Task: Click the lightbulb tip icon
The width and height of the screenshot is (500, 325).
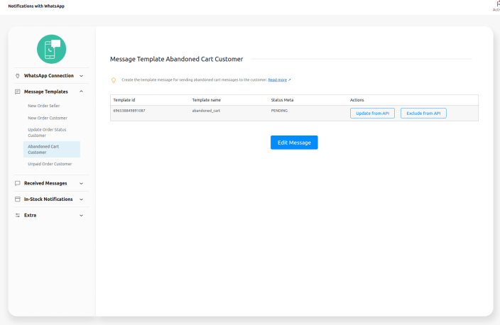Action: click(x=114, y=80)
